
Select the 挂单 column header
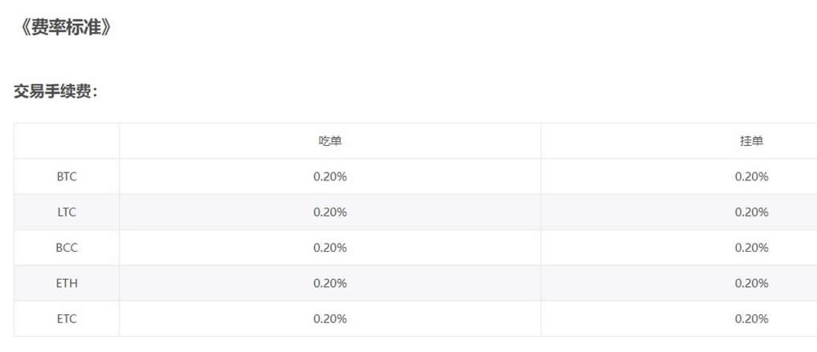click(751, 141)
